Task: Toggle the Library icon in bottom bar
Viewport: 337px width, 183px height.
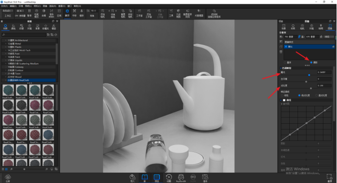Action: (x=145, y=177)
